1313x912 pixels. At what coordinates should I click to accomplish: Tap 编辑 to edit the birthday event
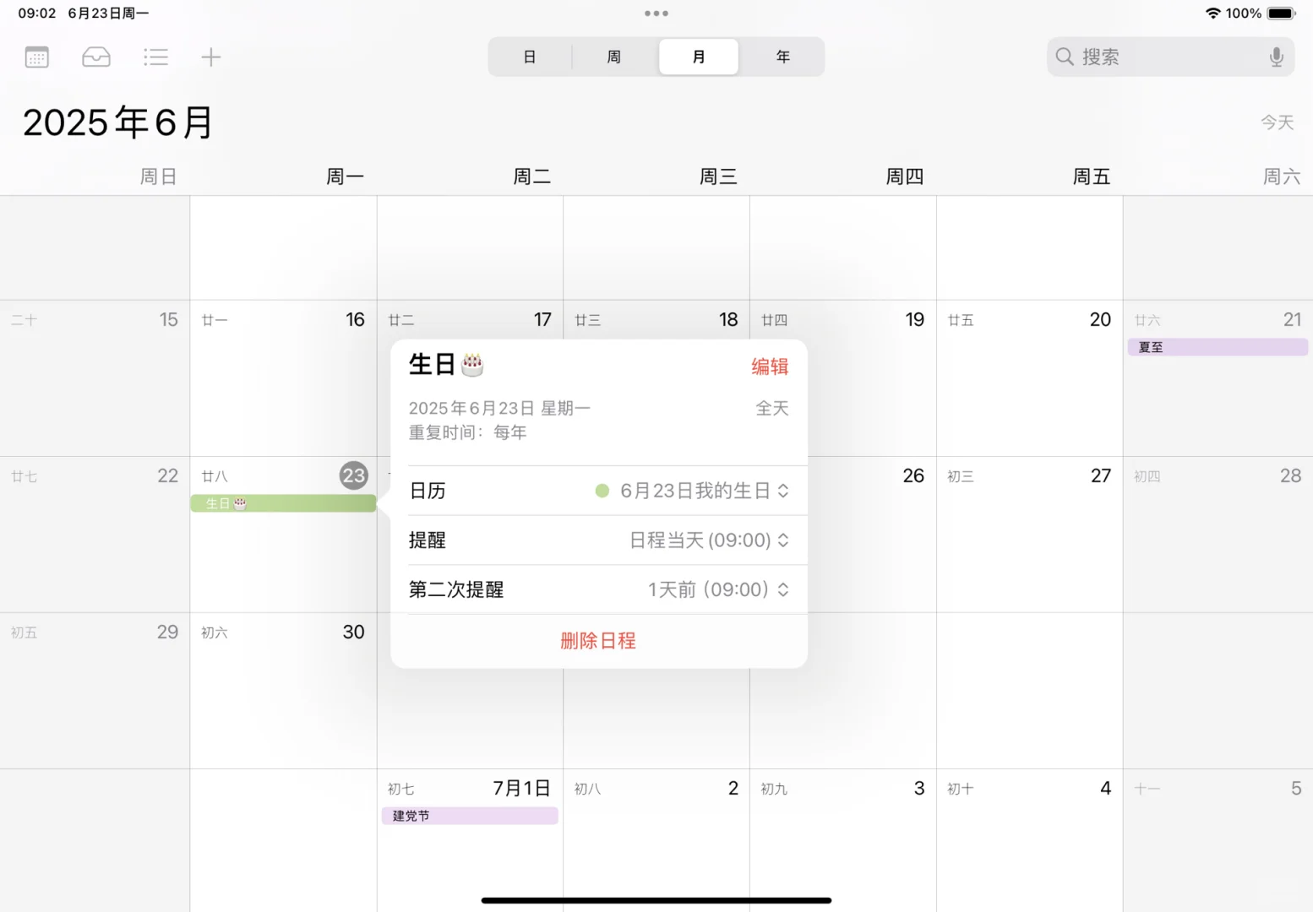click(770, 366)
